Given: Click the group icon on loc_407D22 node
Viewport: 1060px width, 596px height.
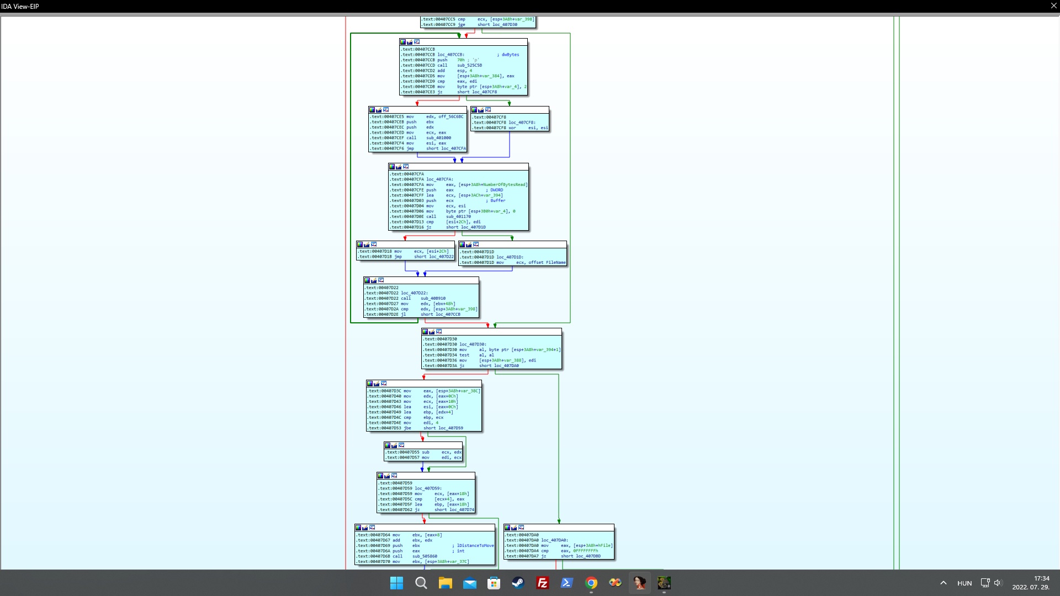Looking at the screenshot, I should click(x=381, y=280).
